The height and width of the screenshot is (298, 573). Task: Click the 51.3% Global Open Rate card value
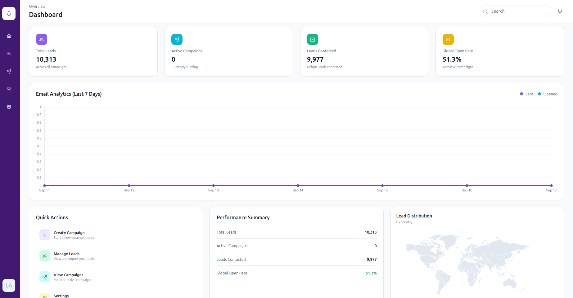click(452, 59)
